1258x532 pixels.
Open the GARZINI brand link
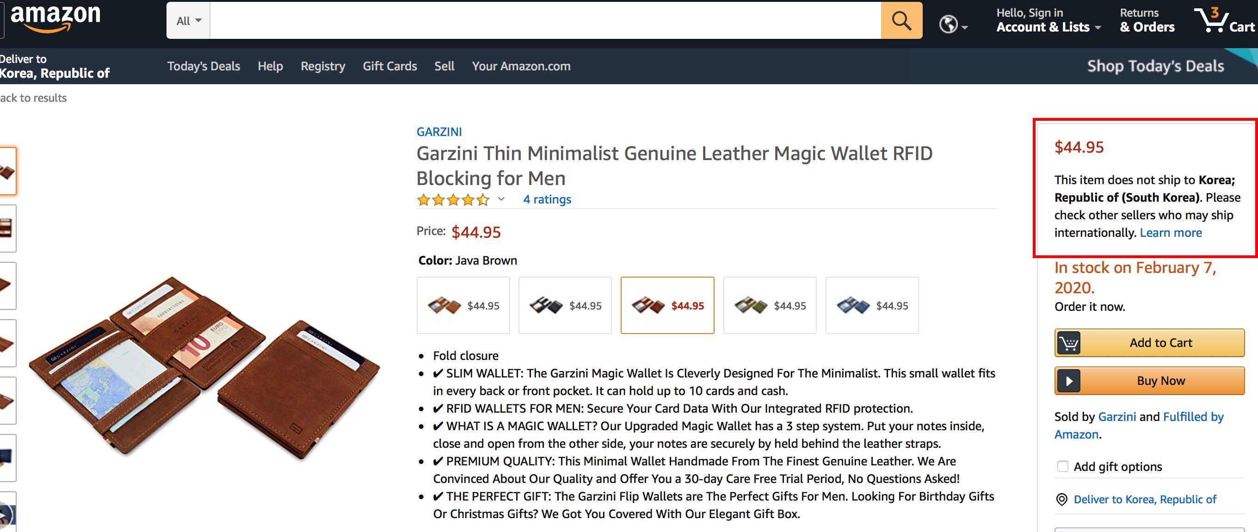(x=439, y=132)
